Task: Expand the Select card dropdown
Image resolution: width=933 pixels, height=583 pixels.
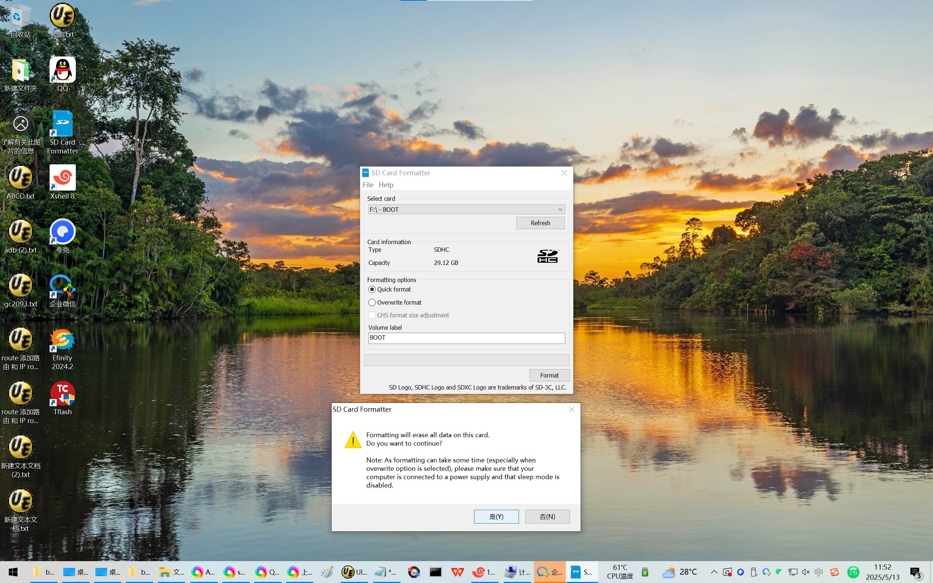Action: (560, 210)
